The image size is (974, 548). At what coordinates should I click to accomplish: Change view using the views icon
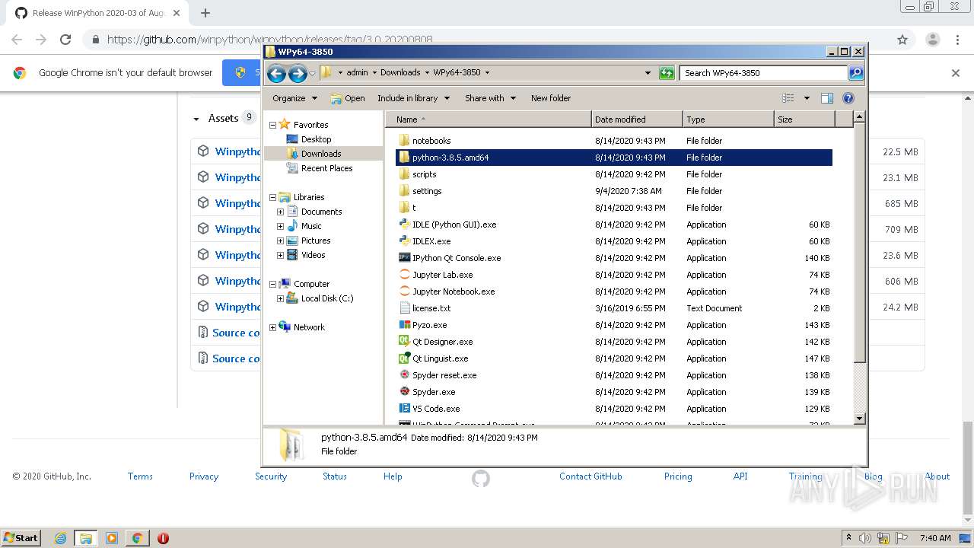coord(788,98)
